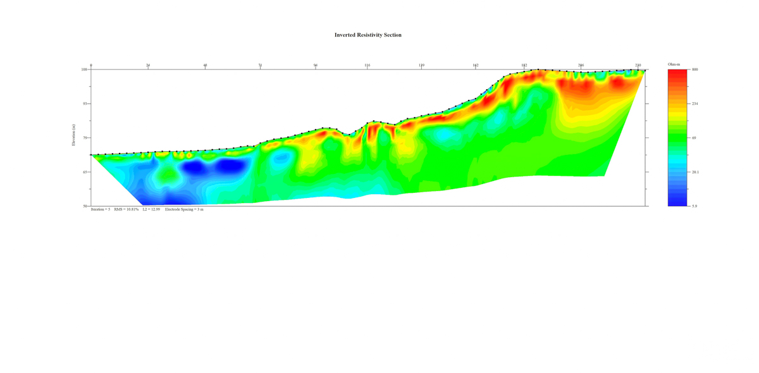
Task: Click the "Inverted Resistivity Section" title
Action: 367,35
